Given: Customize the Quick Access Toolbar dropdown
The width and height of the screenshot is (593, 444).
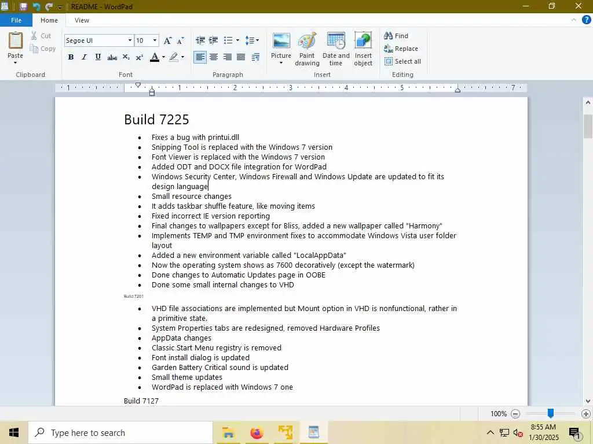Looking at the screenshot, I should (60, 7).
